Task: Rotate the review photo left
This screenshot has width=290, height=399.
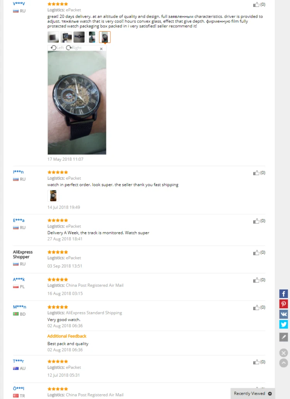Action: 57,48
